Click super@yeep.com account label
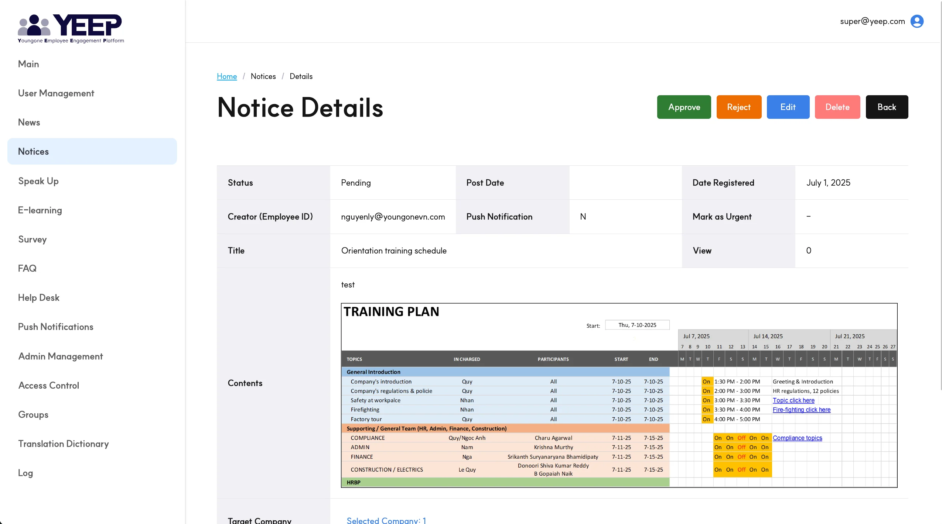 click(x=872, y=21)
